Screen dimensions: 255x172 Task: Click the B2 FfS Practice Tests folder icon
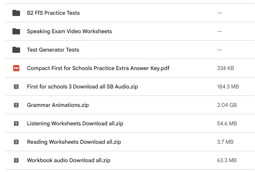click(16, 13)
